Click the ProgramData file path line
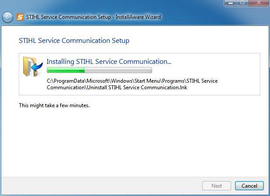 (x=132, y=81)
